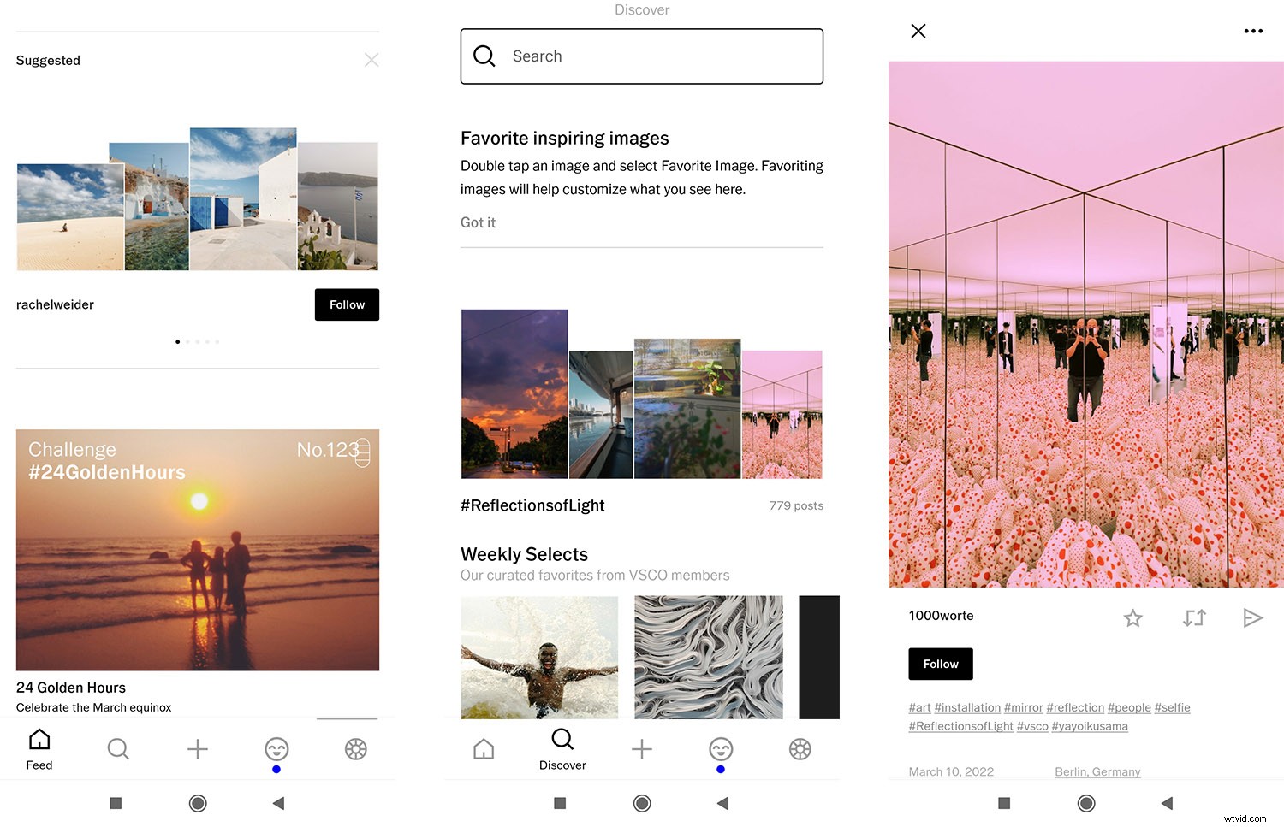Dismiss the Suggested section with the X
Screen dimensions: 1284x827
pyautogui.click(x=372, y=60)
